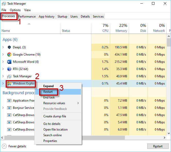
Task: Switch to the Processes tab
Action: (9, 16)
